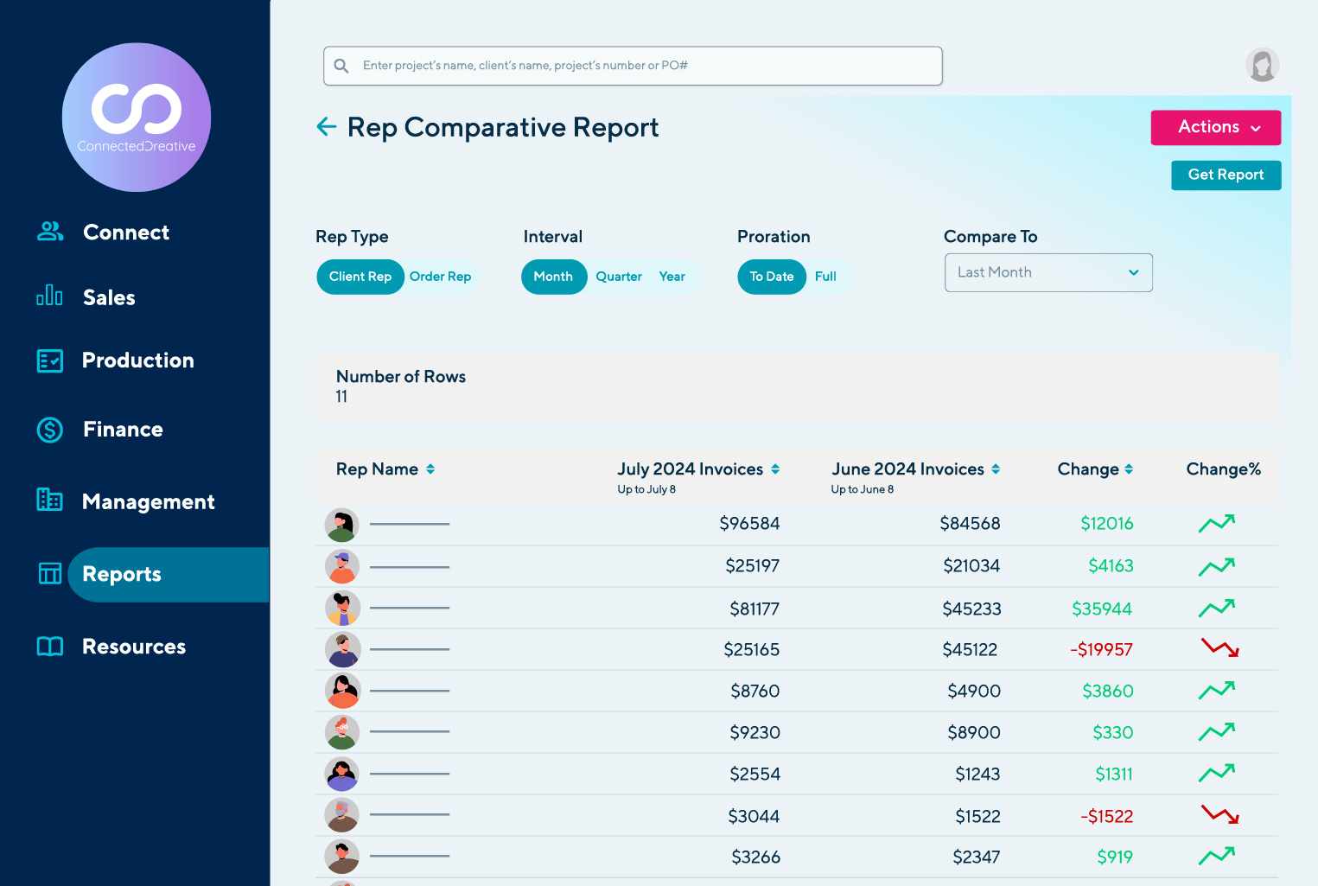The width and height of the screenshot is (1318, 886).
Task: Go to Production section
Action: (138, 360)
